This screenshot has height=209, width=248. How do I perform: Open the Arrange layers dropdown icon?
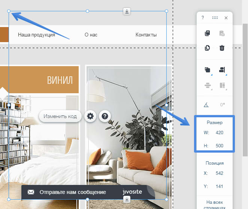[208, 70]
